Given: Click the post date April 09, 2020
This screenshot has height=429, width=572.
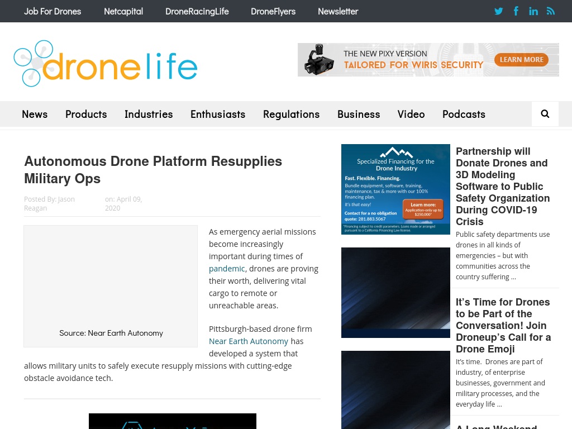Looking at the screenshot, I should click(x=123, y=203).
